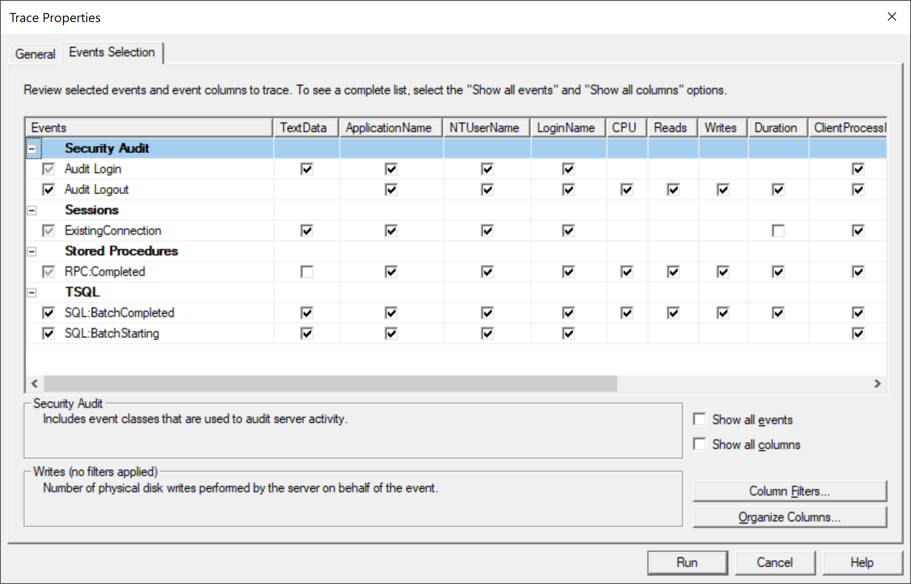Uncheck CPU for SQL:BatchCompleted row
The width and height of the screenshot is (911, 584).
(x=627, y=313)
